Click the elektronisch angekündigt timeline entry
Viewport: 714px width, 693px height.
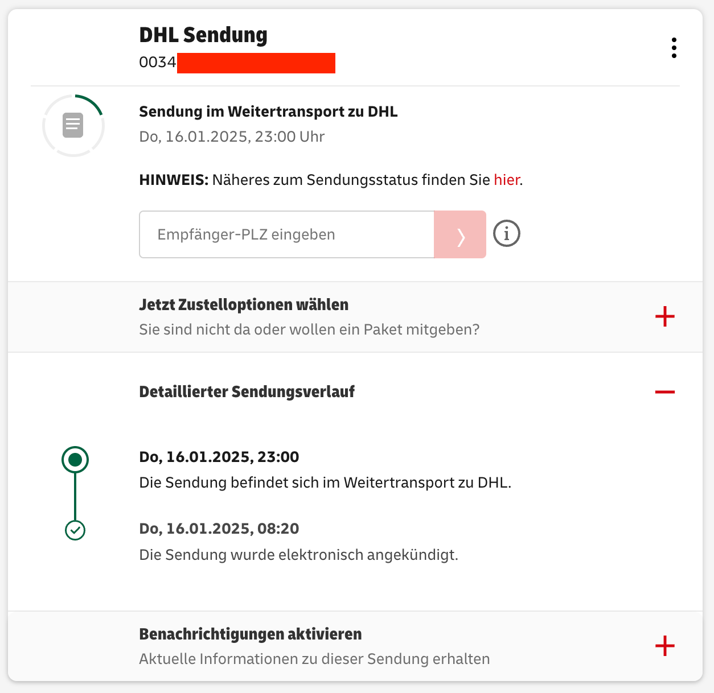tap(299, 542)
